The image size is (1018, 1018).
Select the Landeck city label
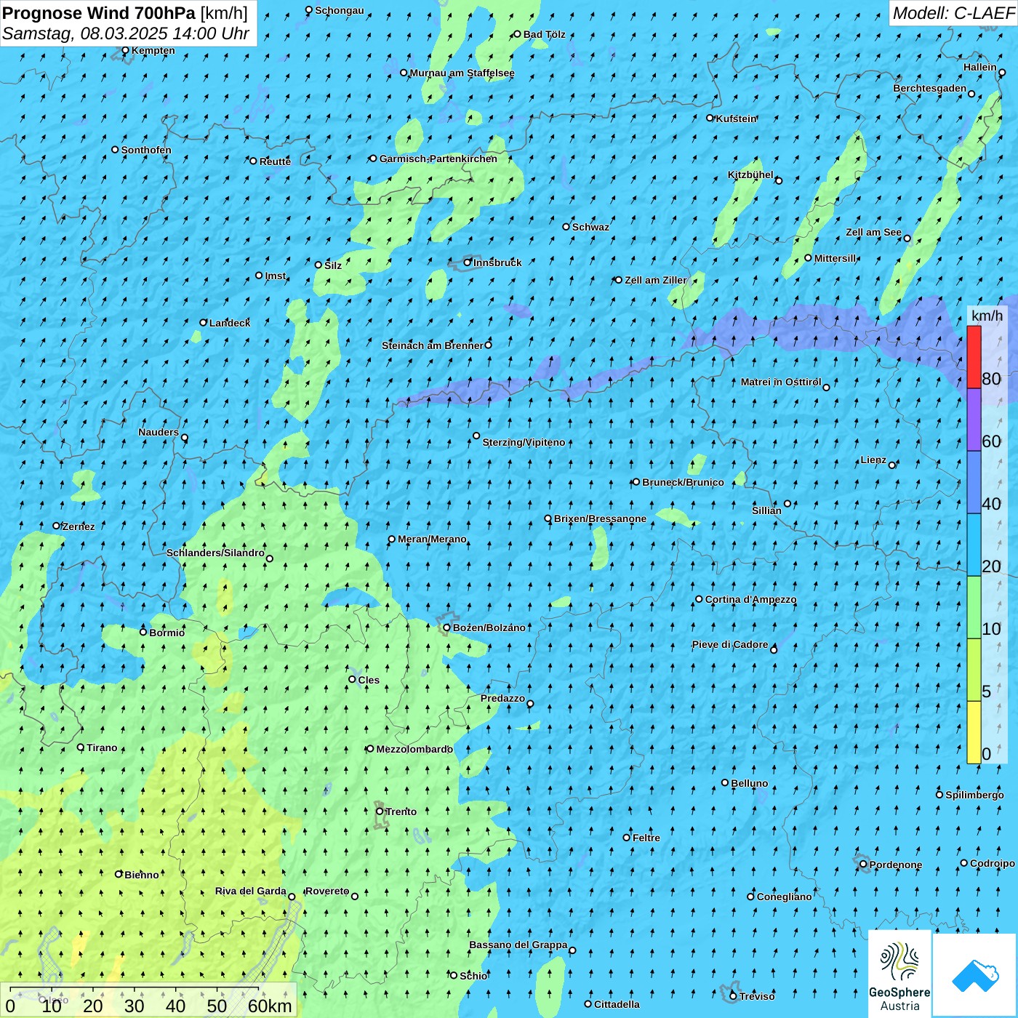pyautogui.click(x=230, y=323)
